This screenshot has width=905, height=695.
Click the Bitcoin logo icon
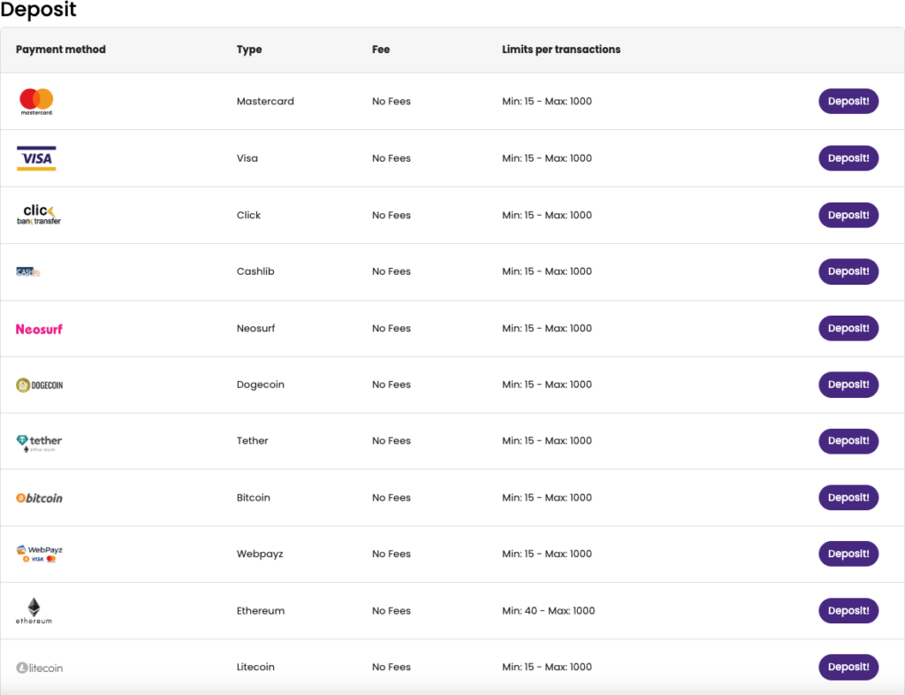click(x=40, y=497)
